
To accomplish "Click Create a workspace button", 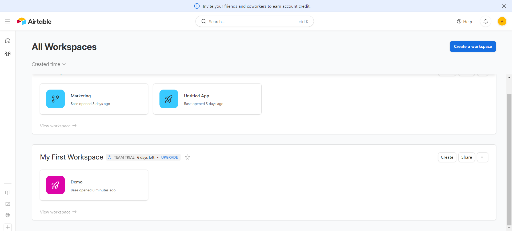I will click(x=473, y=47).
